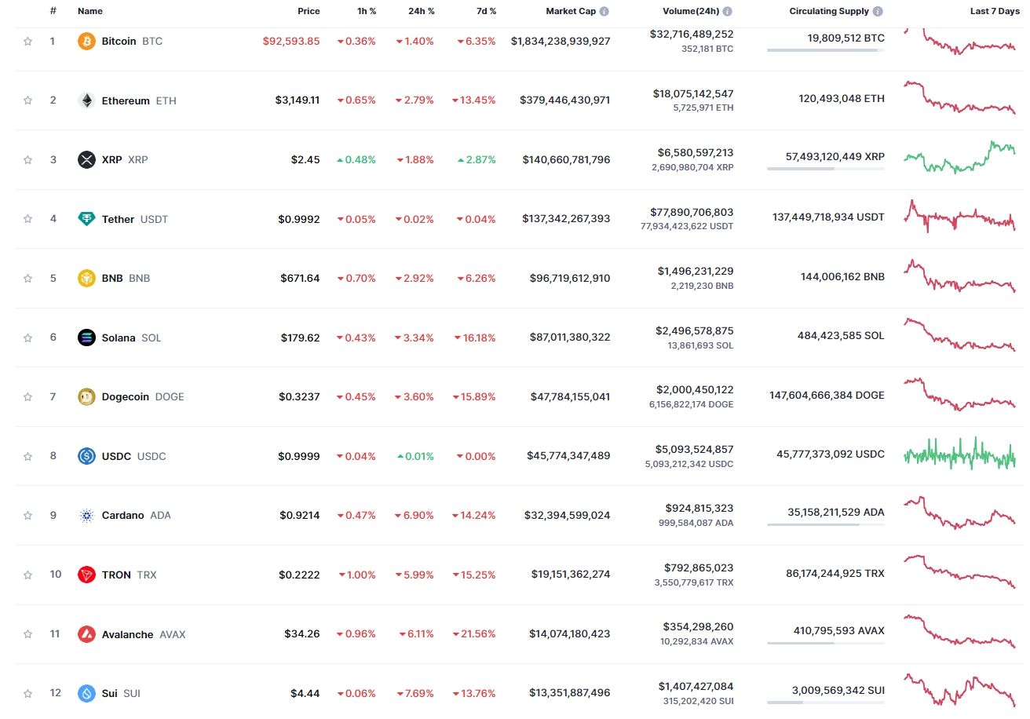Open Tether's $77,890,706,803 volume link
The width and height of the screenshot is (1030, 719).
[692, 212]
